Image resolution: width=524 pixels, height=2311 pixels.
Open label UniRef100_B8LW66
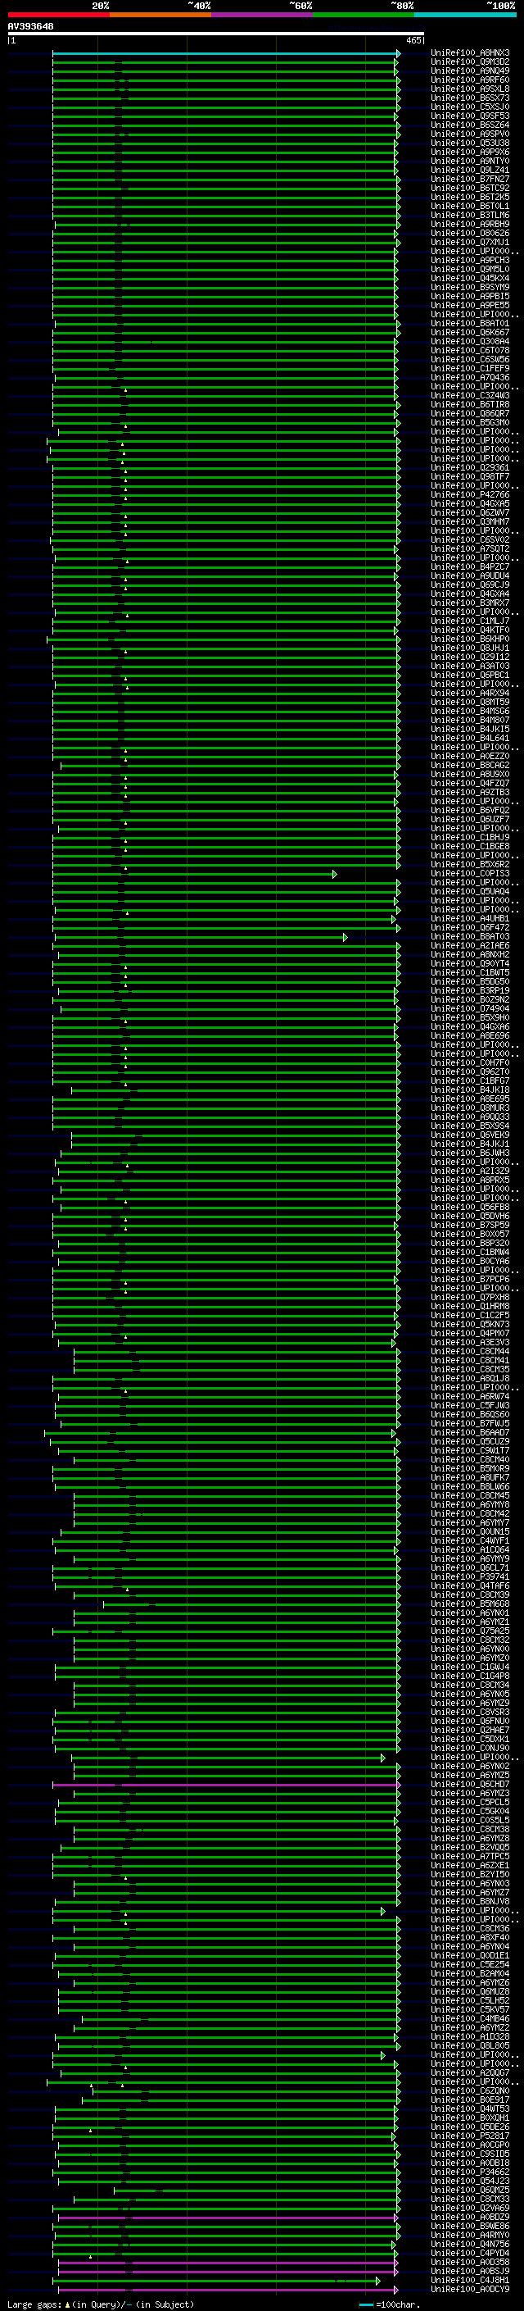[470, 1486]
